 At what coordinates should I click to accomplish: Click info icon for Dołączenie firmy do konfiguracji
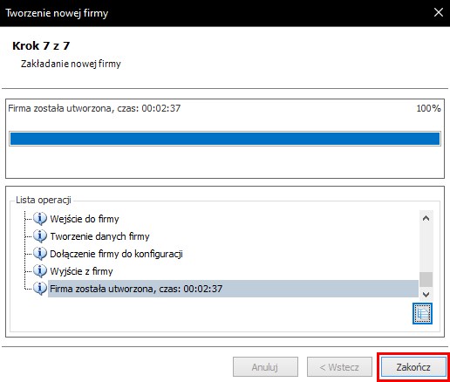(40, 254)
